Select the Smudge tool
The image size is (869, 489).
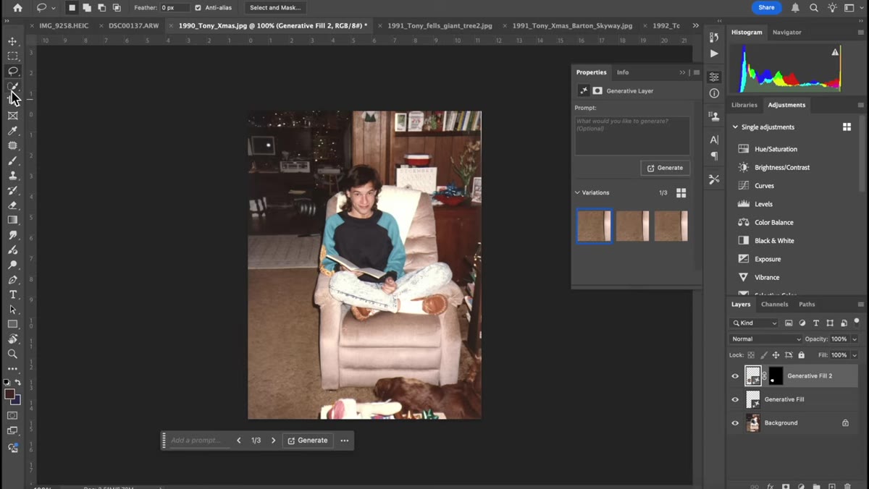12,235
